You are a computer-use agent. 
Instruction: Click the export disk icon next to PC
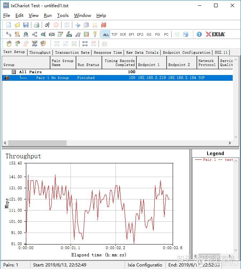(x=186, y=34)
